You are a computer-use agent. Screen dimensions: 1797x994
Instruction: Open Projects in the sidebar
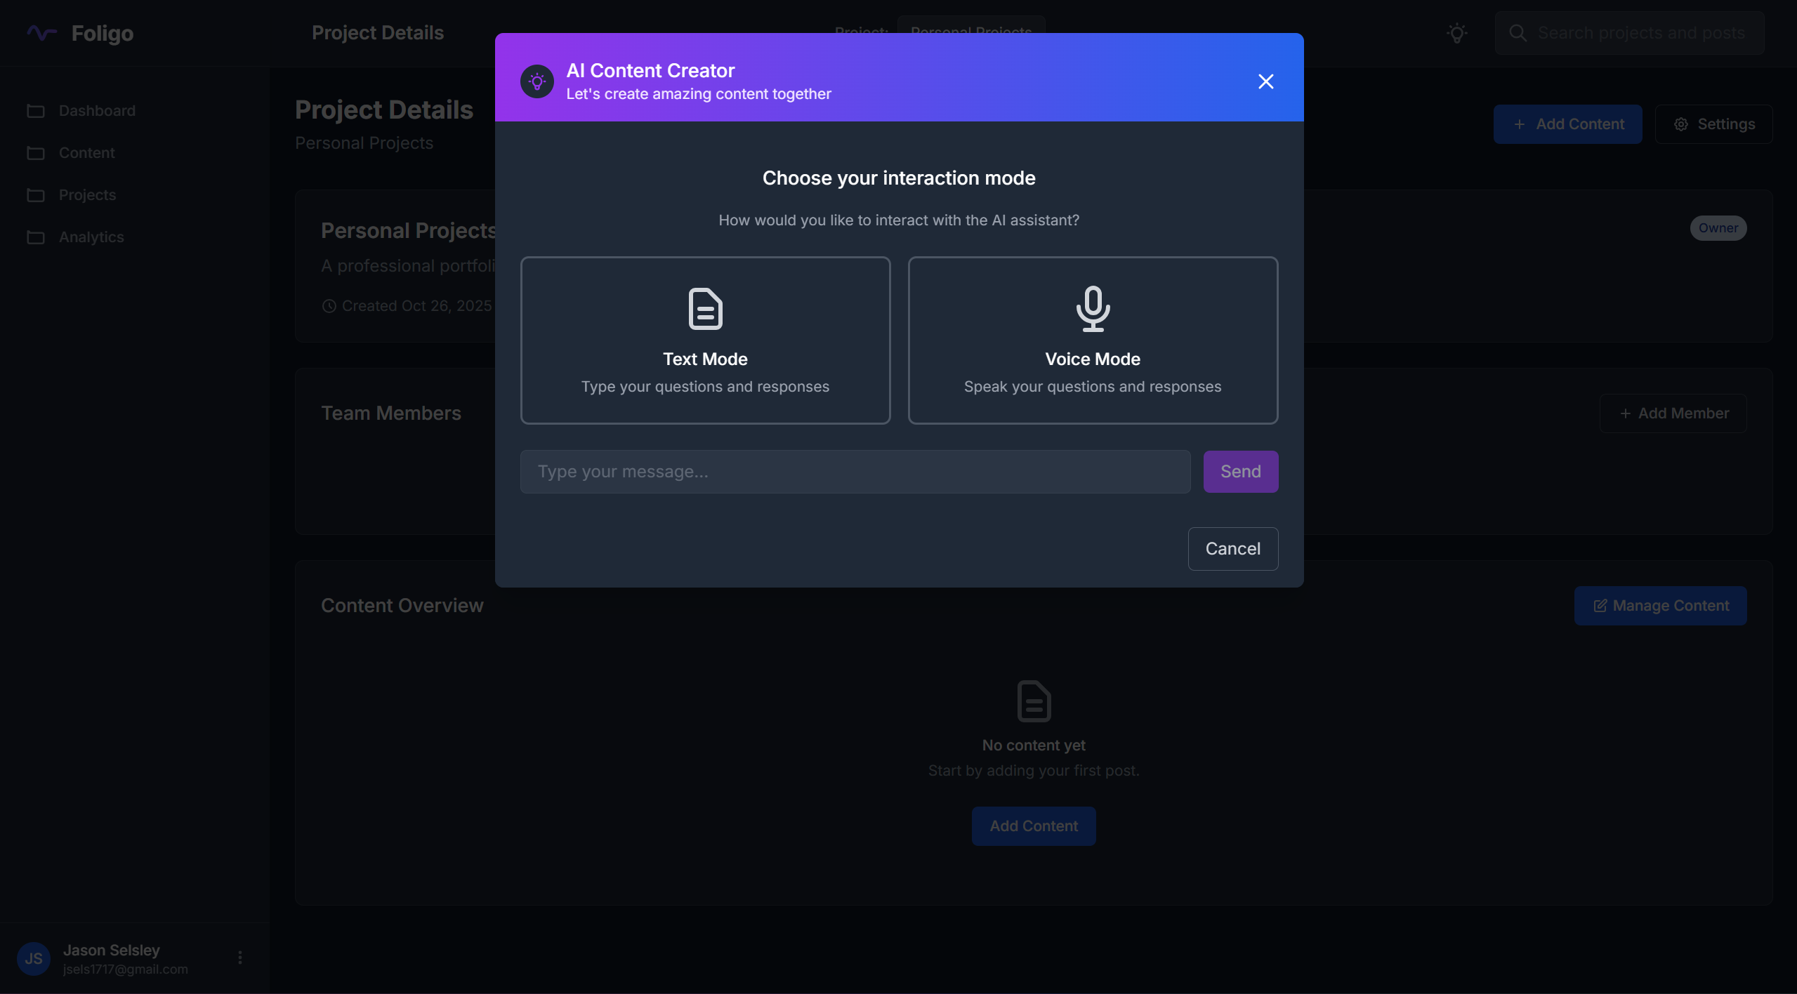tap(87, 195)
